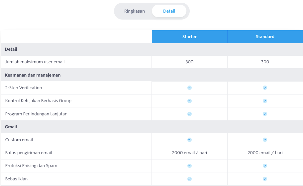Click 'Kontrol Kebijakan Berbasis Group' label
The width and height of the screenshot is (303, 186).
[x=38, y=100]
